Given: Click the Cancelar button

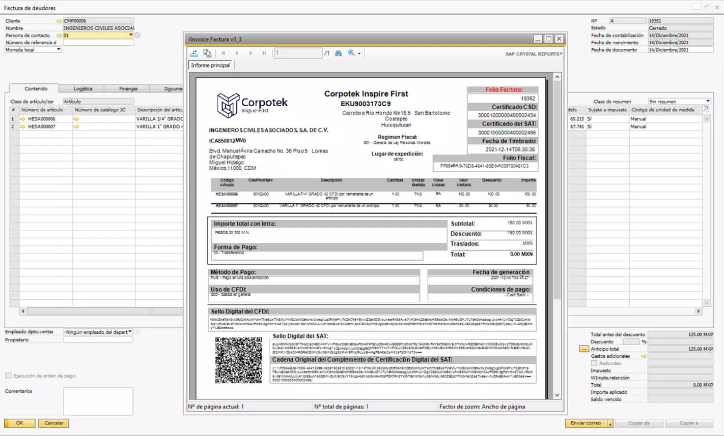Looking at the screenshot, I should [53, 423].
